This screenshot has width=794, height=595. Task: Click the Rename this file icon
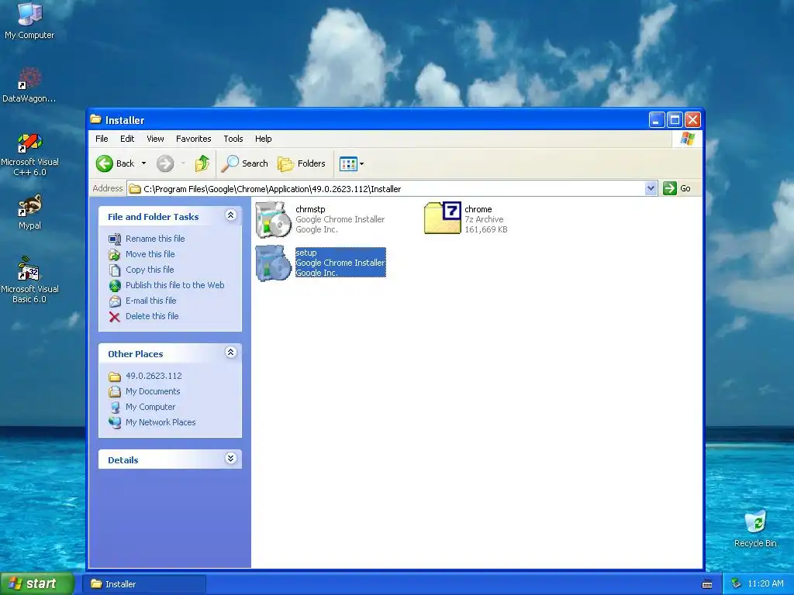(x=115, y=239)
